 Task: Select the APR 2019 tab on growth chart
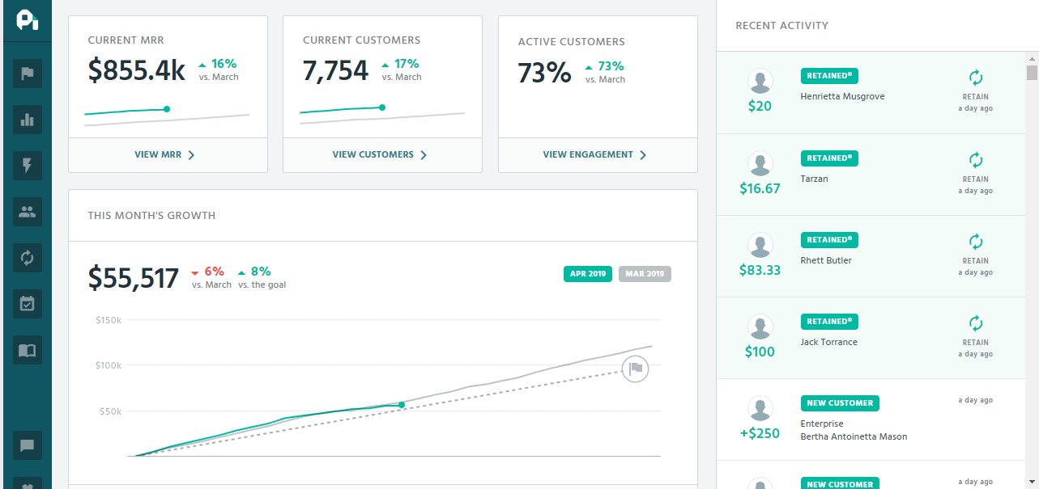click(x=587, y=274)
